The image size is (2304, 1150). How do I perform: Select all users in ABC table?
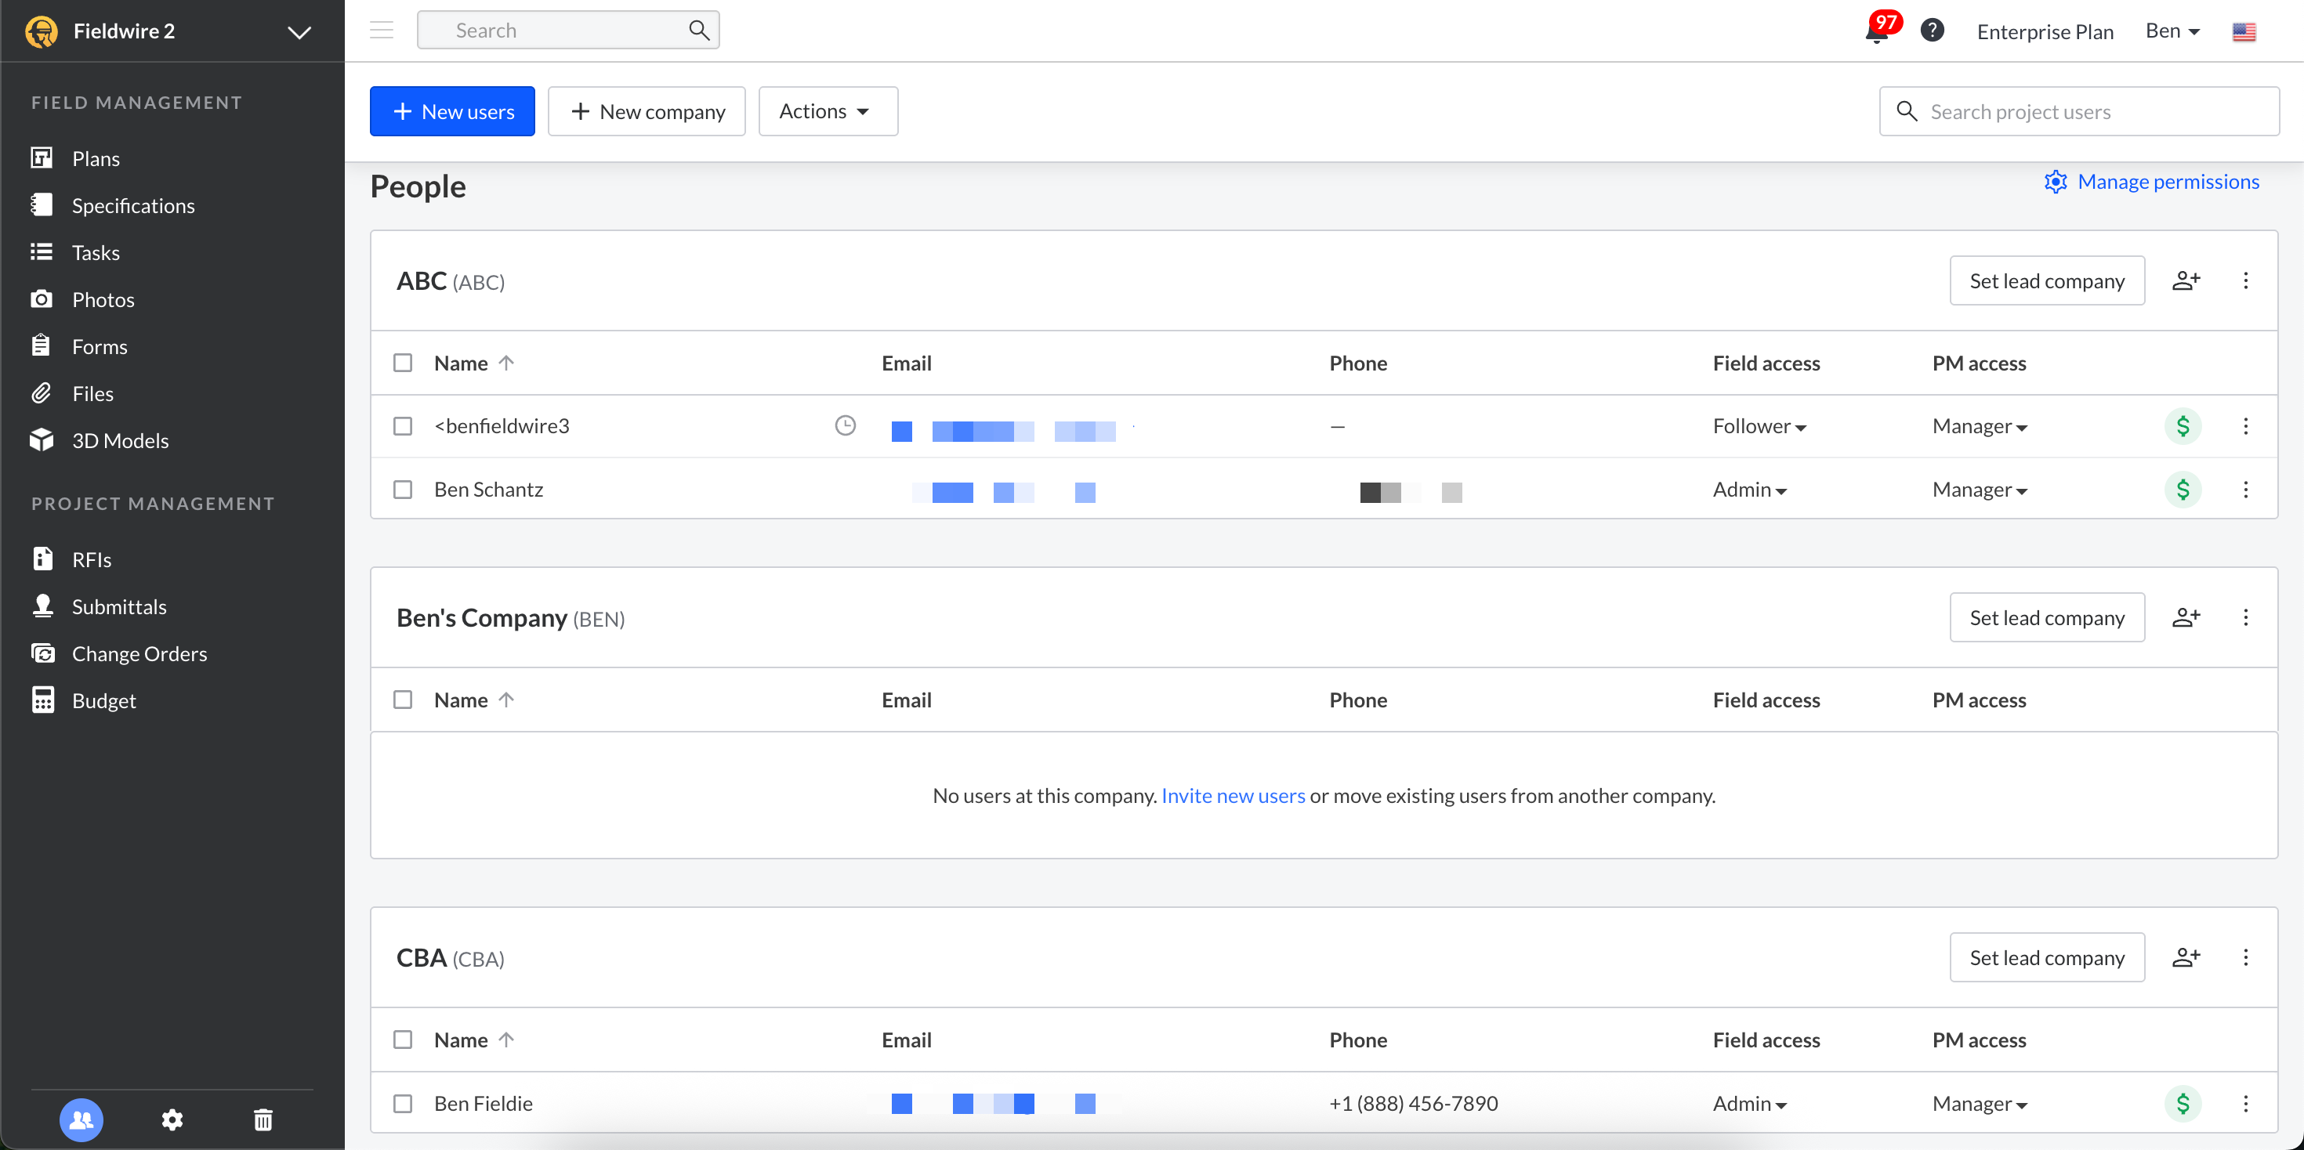coord(404,363)
